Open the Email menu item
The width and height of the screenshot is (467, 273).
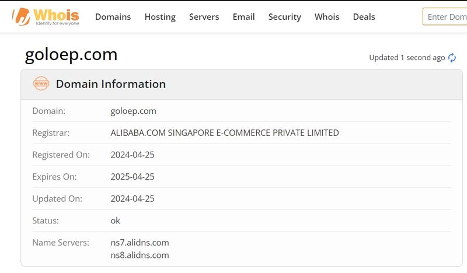pyautogui.click(x=243, y=17)
